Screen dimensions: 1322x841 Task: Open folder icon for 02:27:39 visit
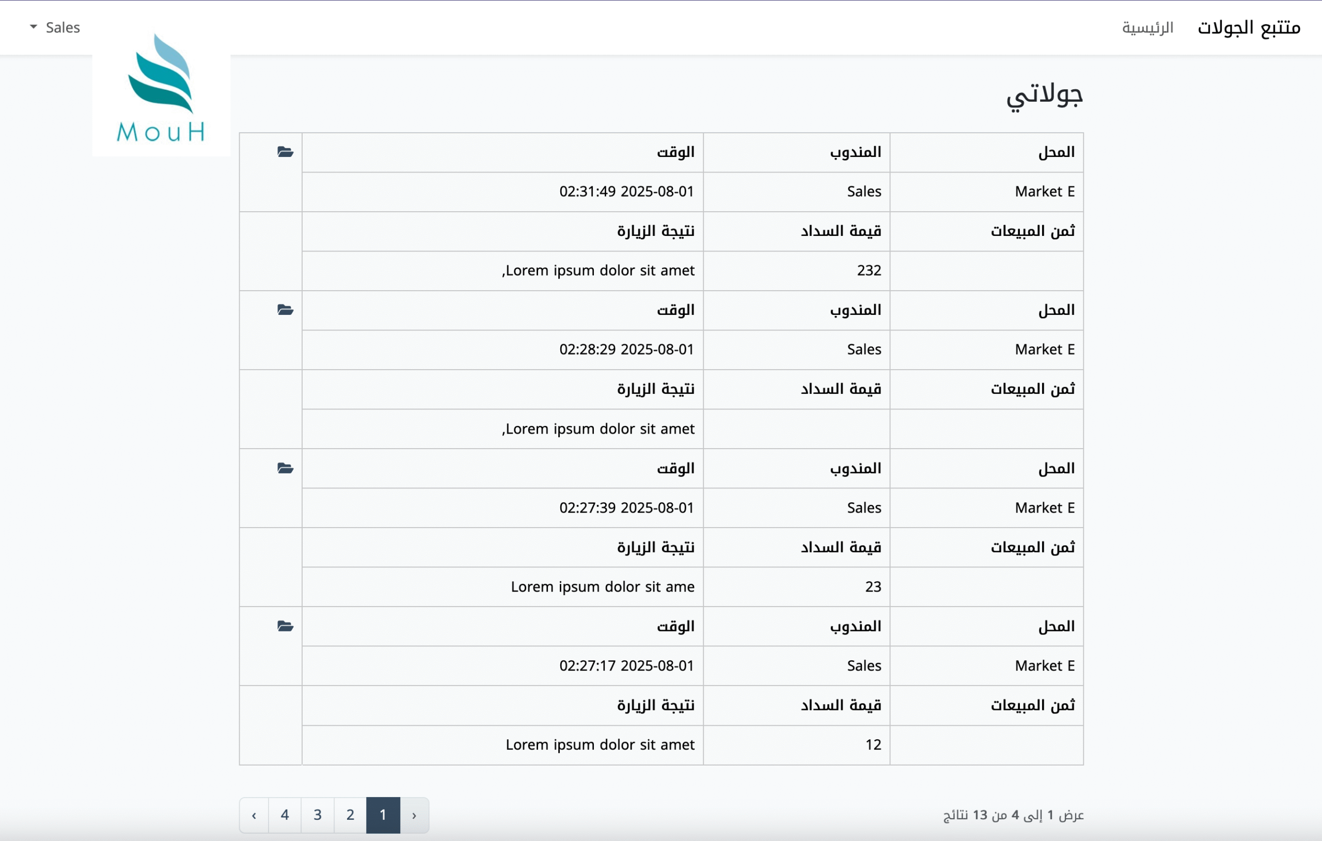coord(285,468)
